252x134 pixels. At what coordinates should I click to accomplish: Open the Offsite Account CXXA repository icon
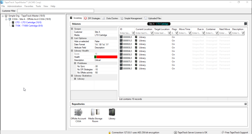(x=78, y=112)
